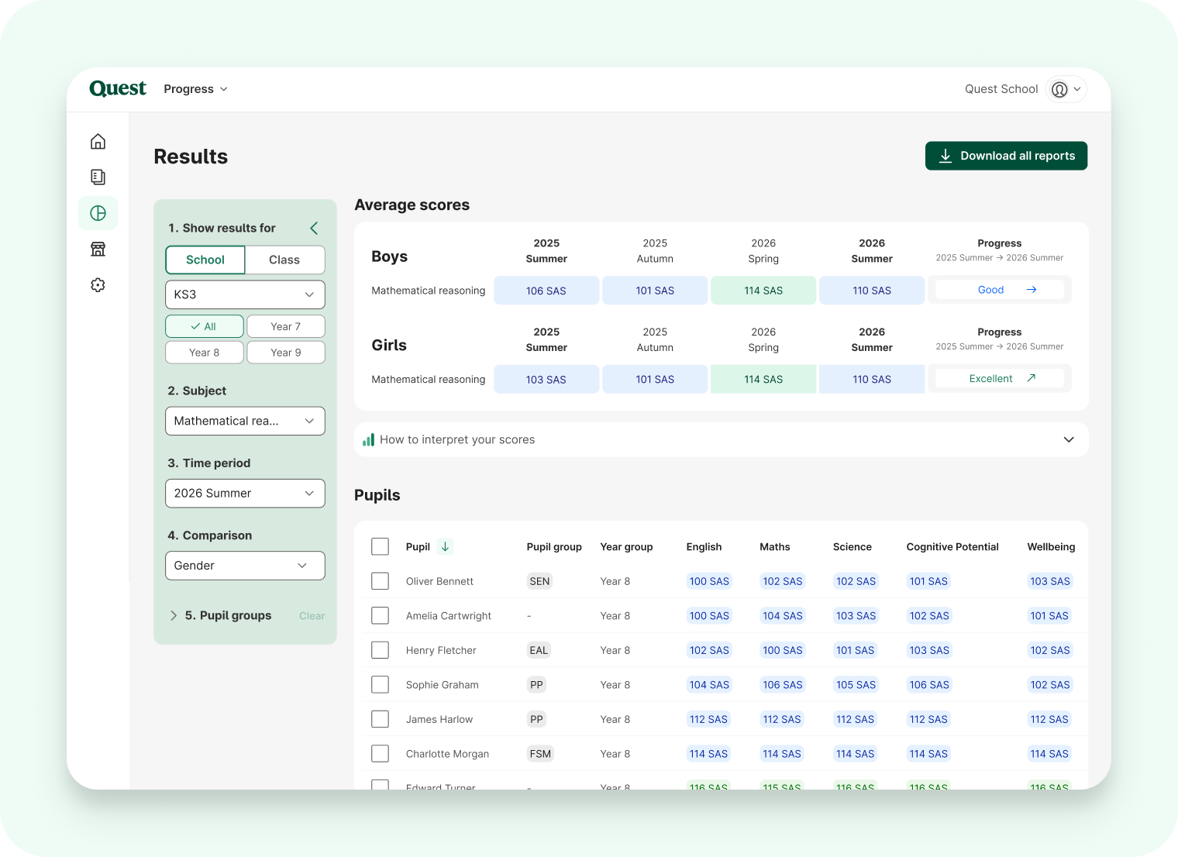Toggle the All year filter chip
The height and width of the screenshot is (857, 1178).
click(205, 326)
